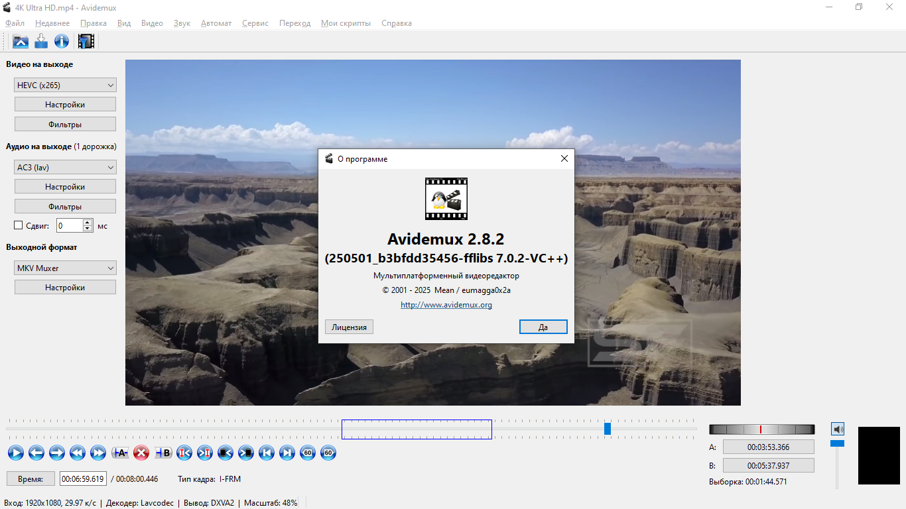Open the HEVC (x265) video codec dropdown

pyautogui.click(x=65, y=85)
